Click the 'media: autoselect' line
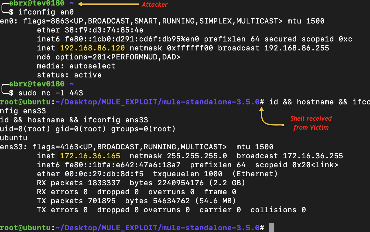This screenshot has height=232, width=370. point(76,66)
